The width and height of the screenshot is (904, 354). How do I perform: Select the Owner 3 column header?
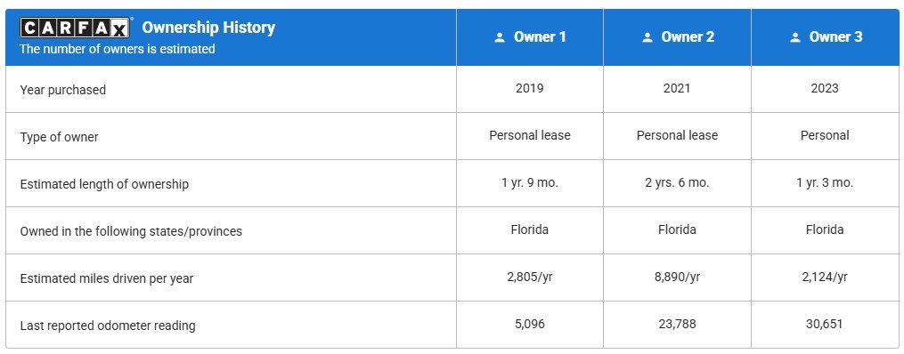pyautogui.click(x=825, y=37)
